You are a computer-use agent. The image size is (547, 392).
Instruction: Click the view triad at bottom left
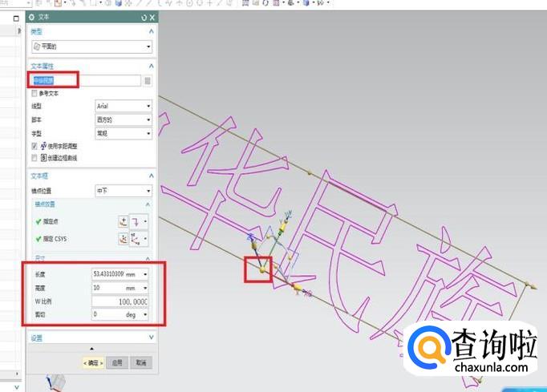55,382
